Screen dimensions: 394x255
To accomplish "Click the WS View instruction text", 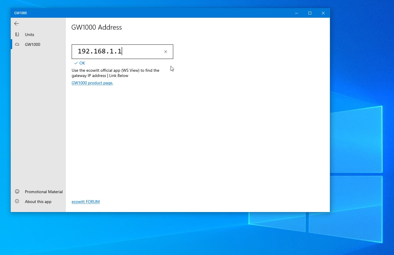I will click(x=115, y=73).
